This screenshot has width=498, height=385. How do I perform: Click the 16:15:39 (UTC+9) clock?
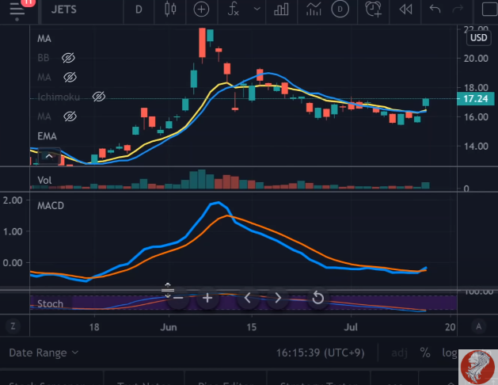point(320,353)
